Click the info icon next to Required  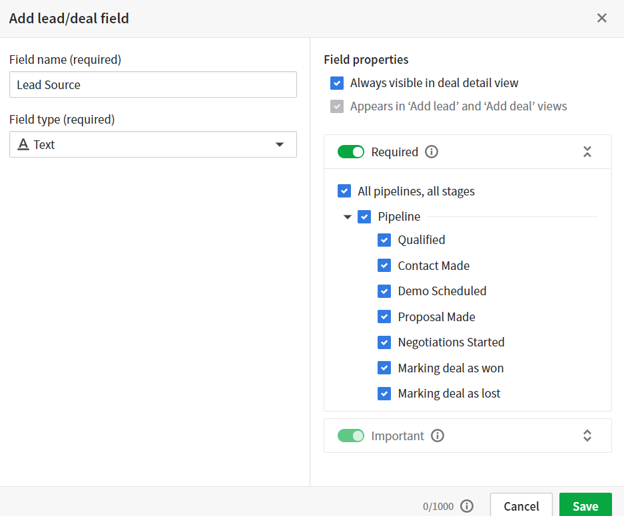[432, 152]
